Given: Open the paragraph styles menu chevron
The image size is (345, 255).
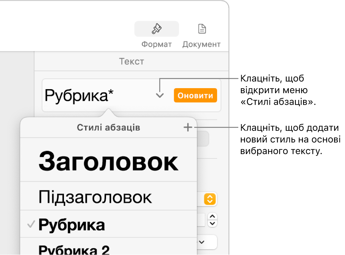Looking at the screenshot, I should pos(160,96).
